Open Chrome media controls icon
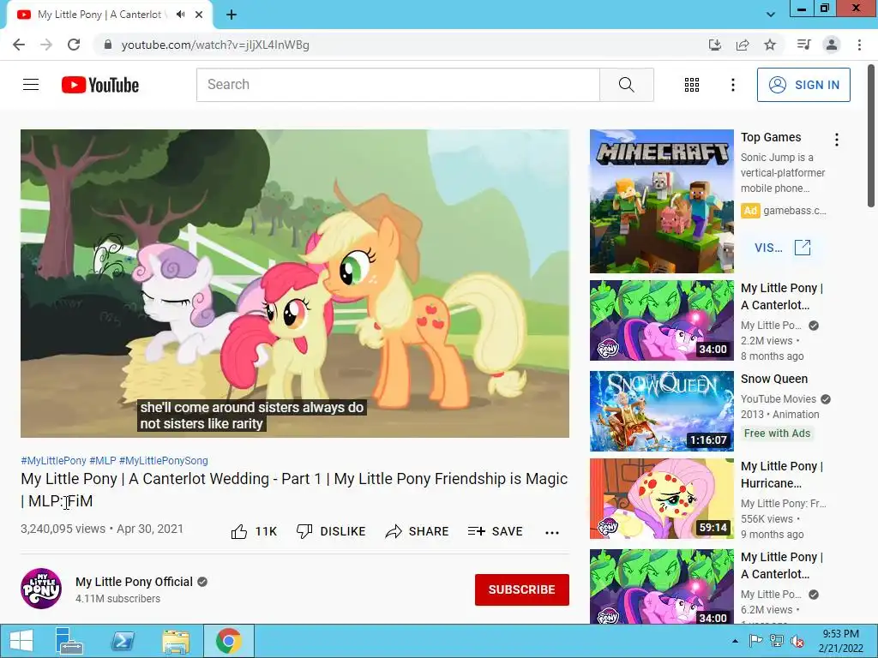The width and height of the screenshot is (878, 658). 803,45
